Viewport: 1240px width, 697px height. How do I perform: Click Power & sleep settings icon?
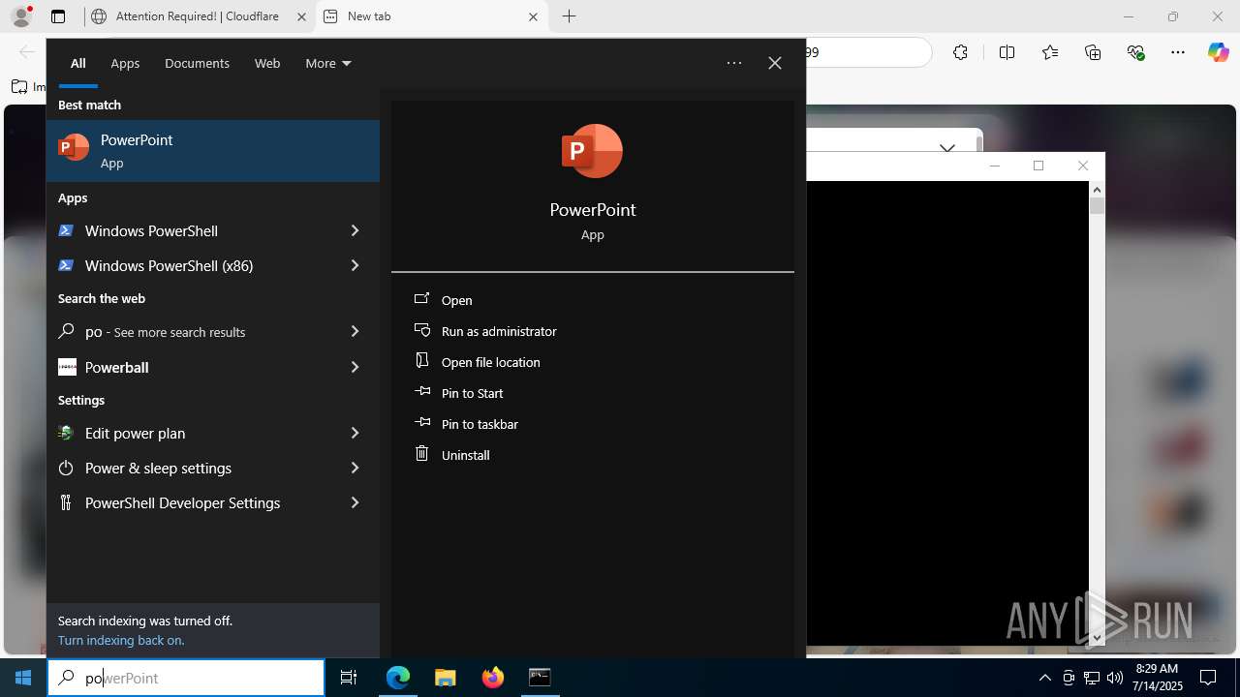tap(66, 468)
